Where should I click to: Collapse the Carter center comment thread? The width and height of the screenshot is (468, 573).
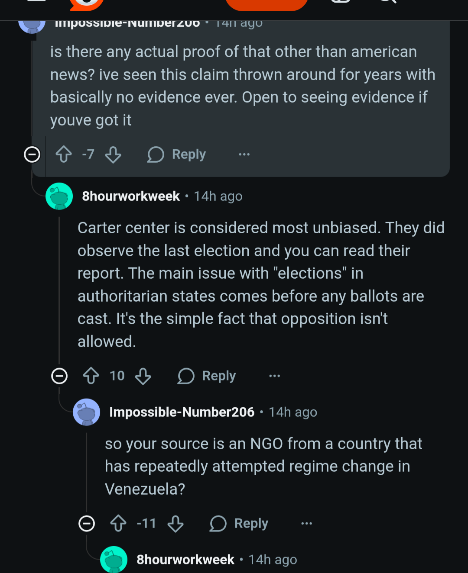pyautogui.click(x=59, y=376)
